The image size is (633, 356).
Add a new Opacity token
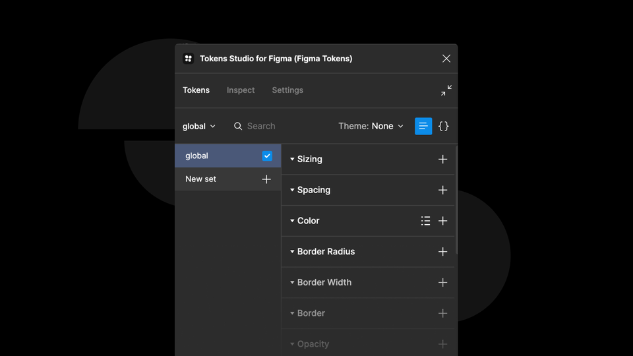pos(443,344)
